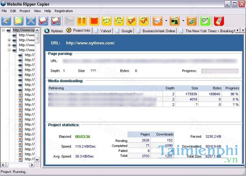The image size is (246, 176).
Task: Open the Help menu
Action: click(x=48, y=11)
